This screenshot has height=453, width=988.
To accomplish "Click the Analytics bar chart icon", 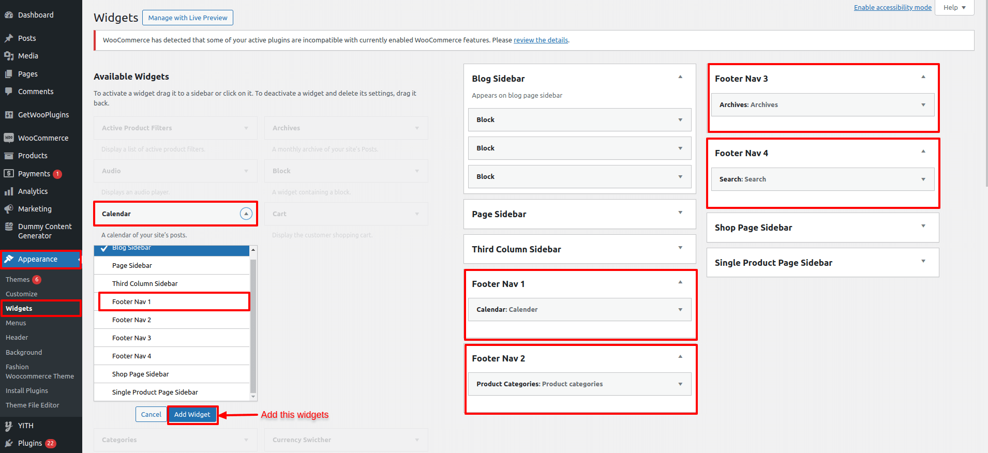I will [9, 191].
